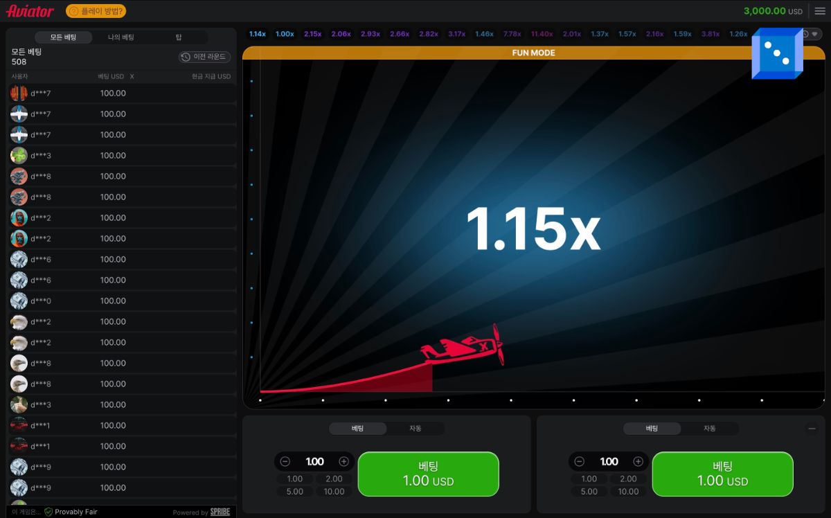Switch to the 탑 tab

pyautogui.click(x=179, y=37)
